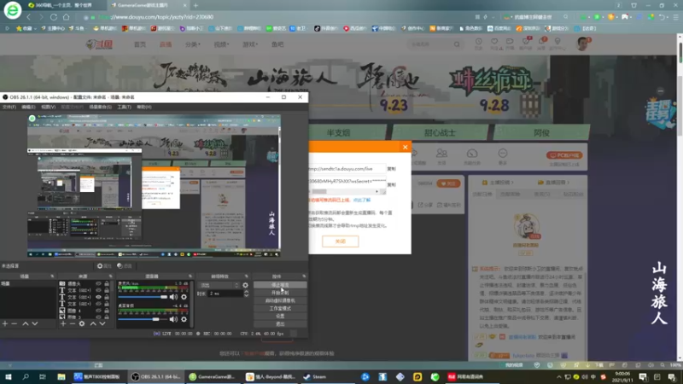The image size is (683, 384).
Task: Open microphone/Aux audio settings gear
Action: coord(184,297)
